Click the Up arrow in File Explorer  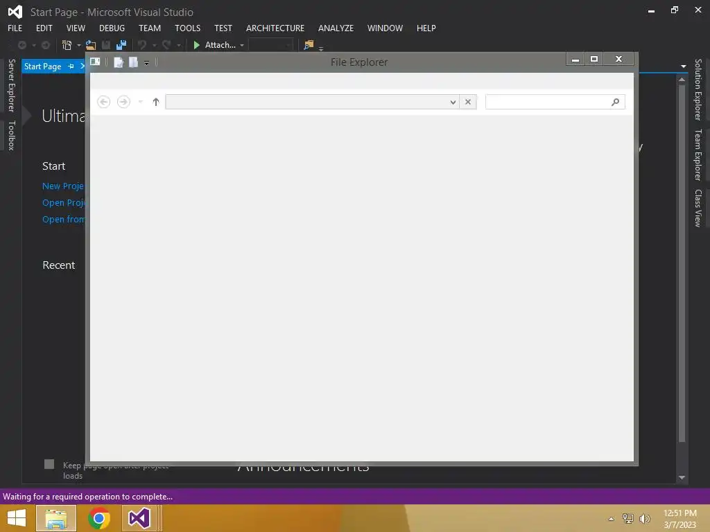tap(156, 102)
